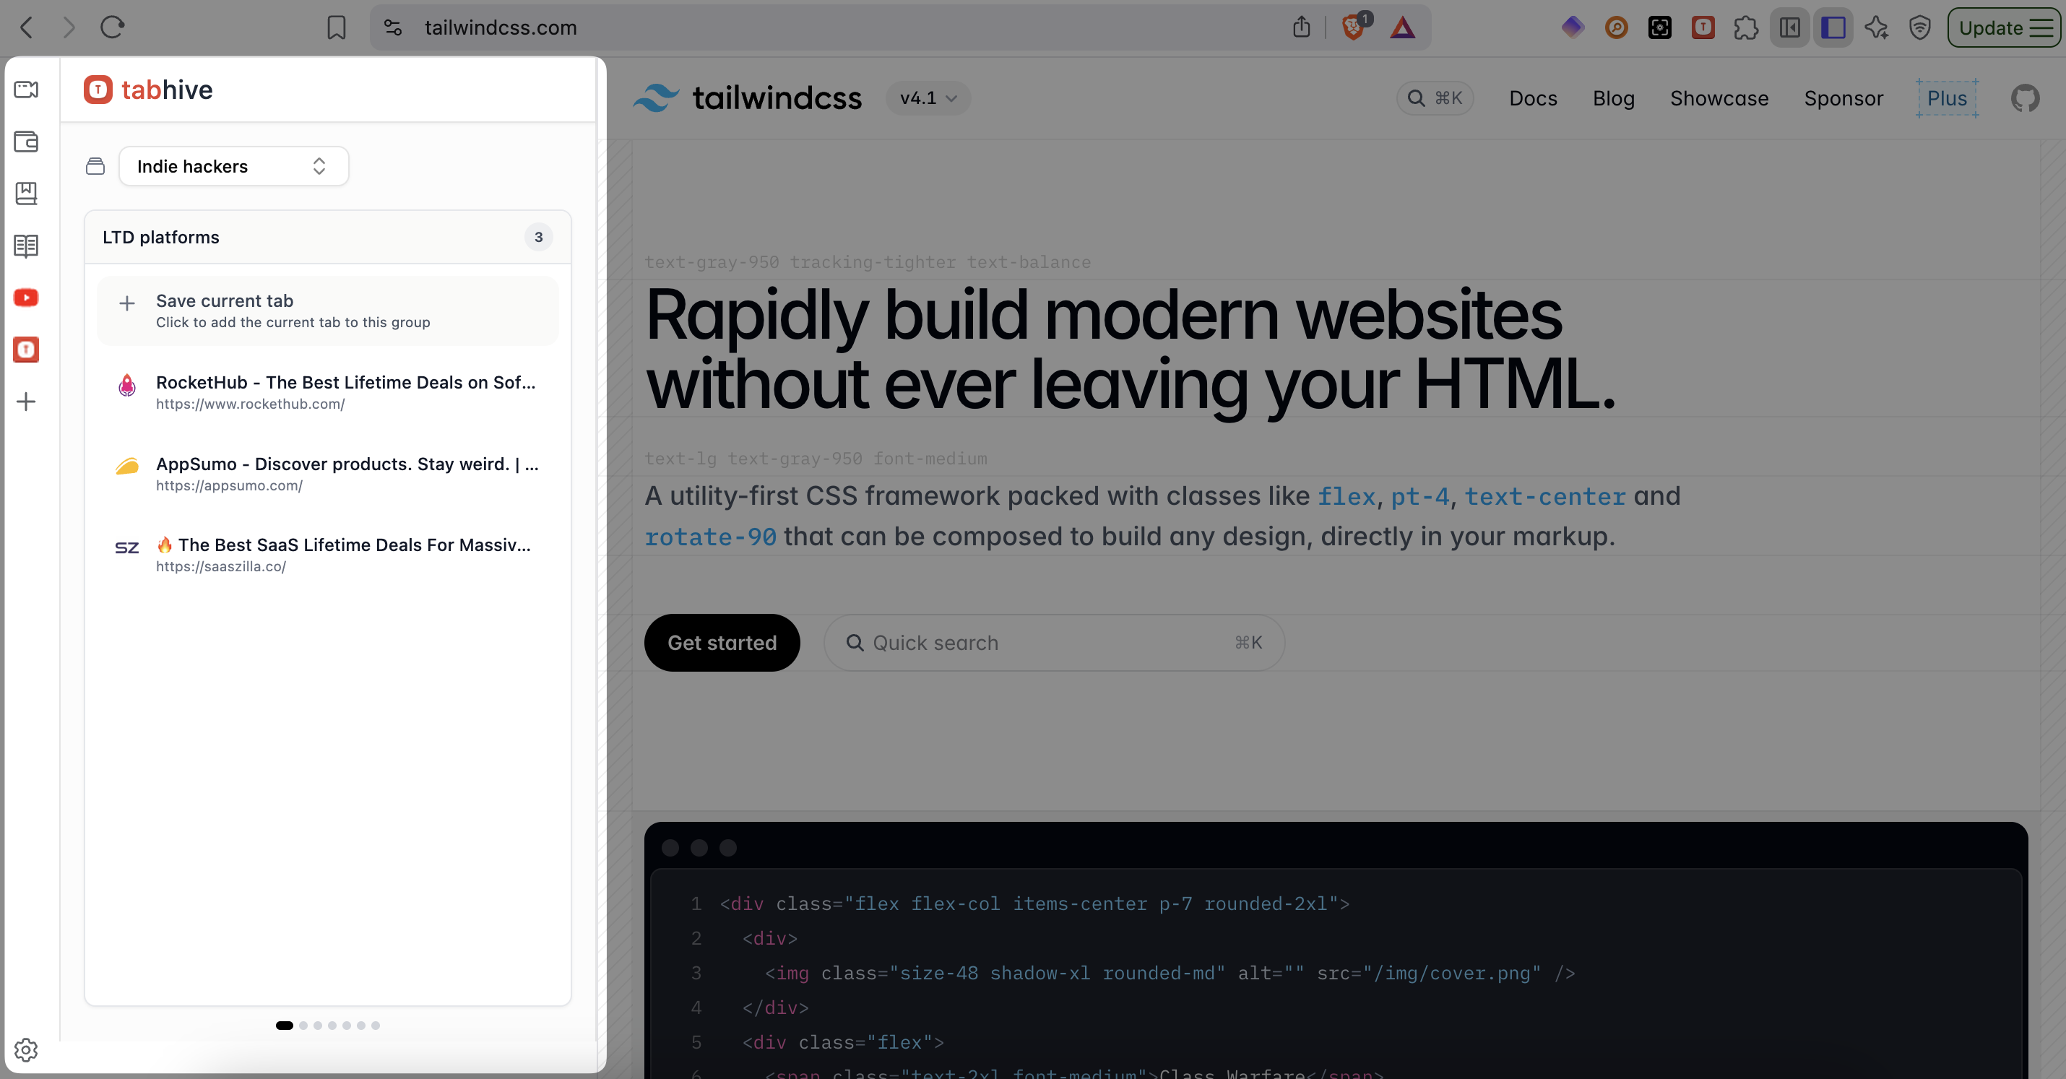This screenshot has width=2066, height=1079.
Task: Open the GitHub icon link
Action: (2024, 97)
